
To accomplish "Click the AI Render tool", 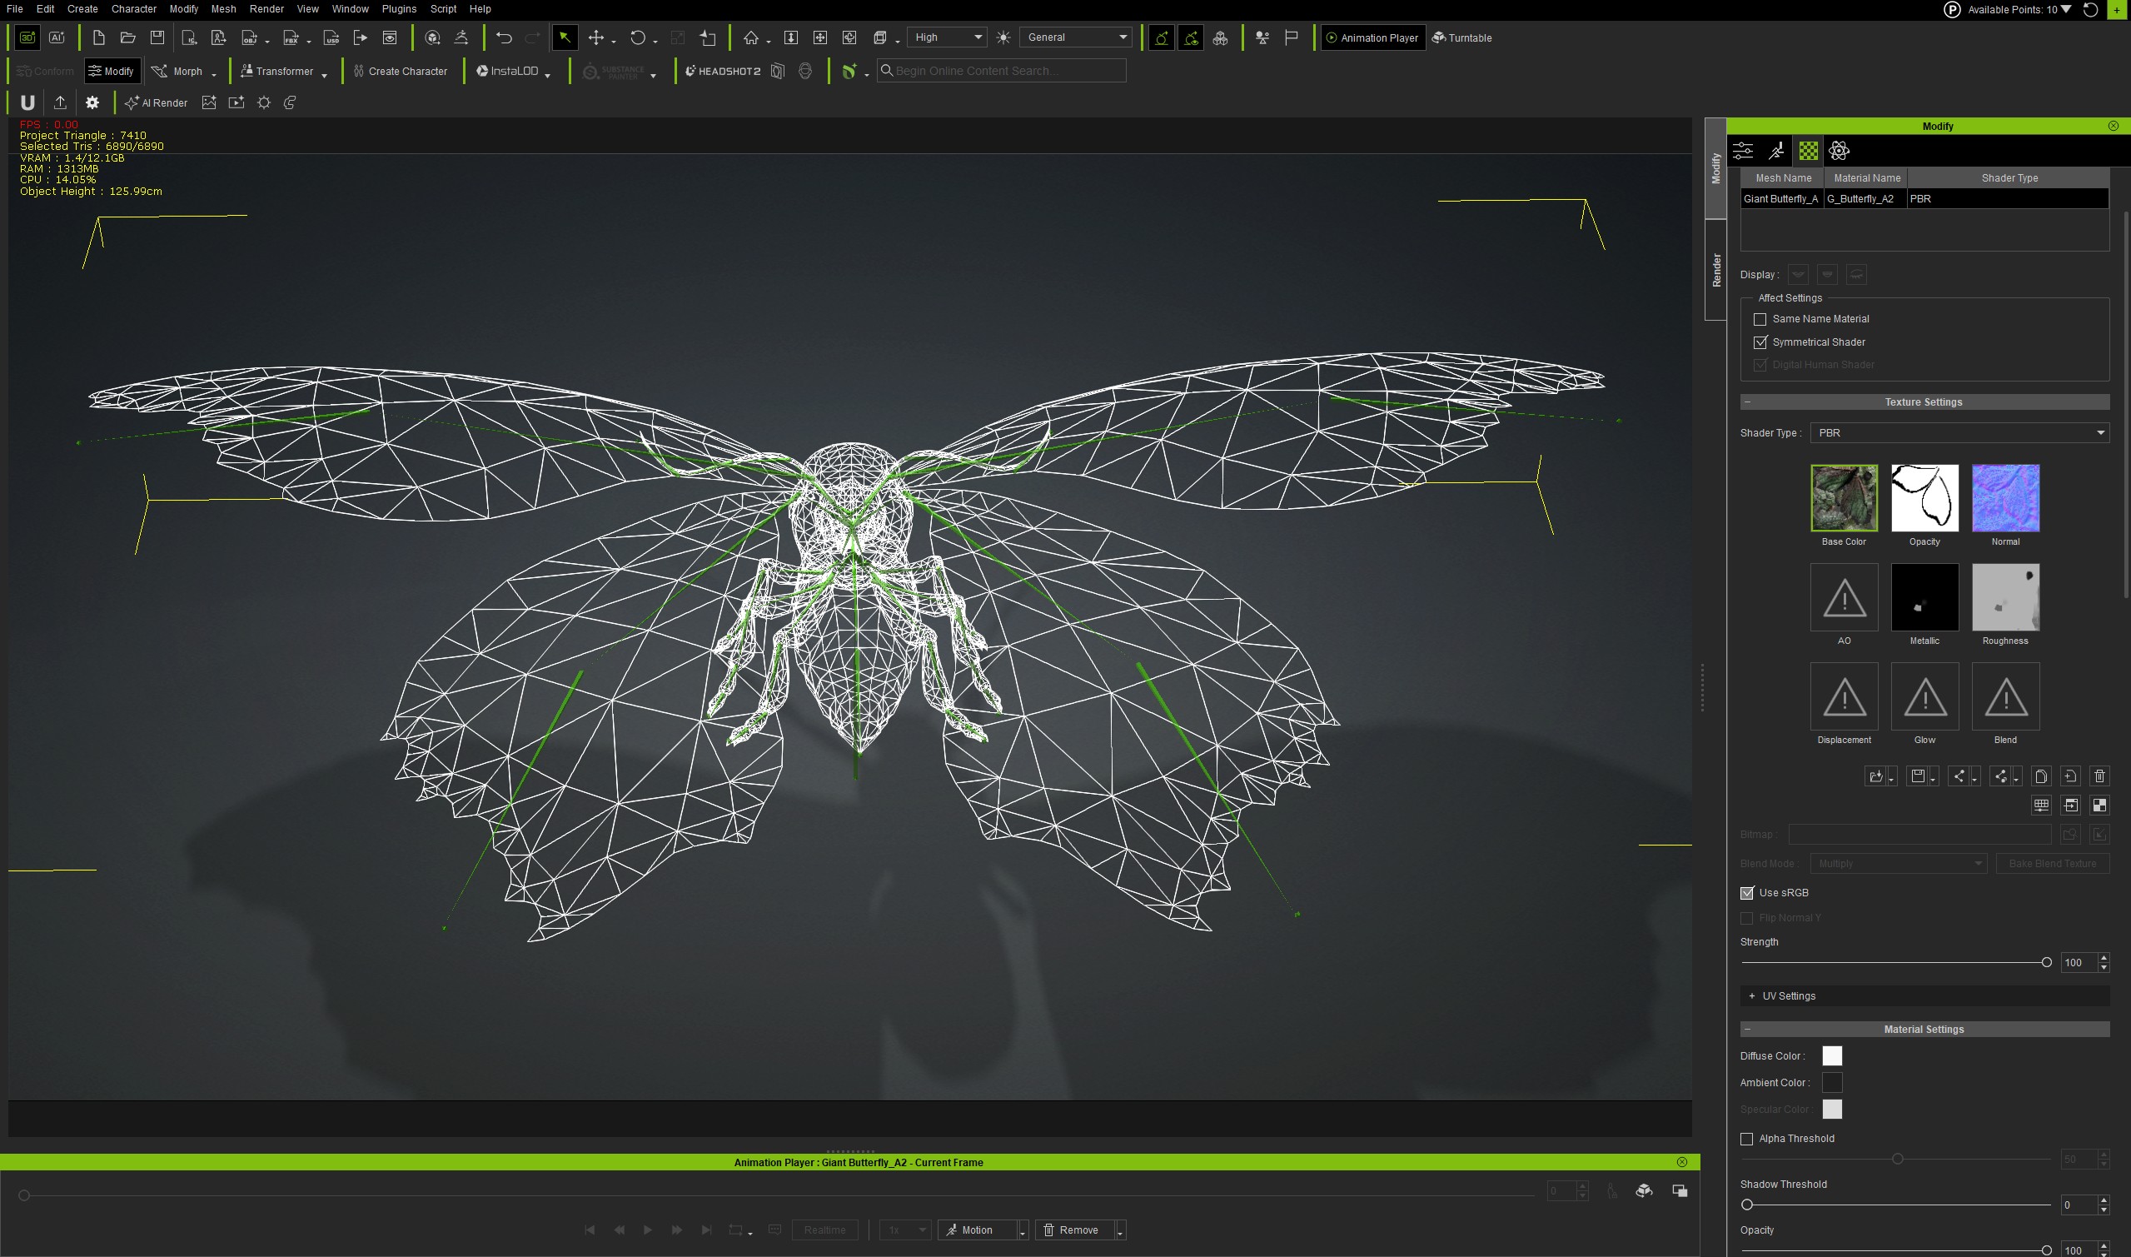I will coord(157,102).
